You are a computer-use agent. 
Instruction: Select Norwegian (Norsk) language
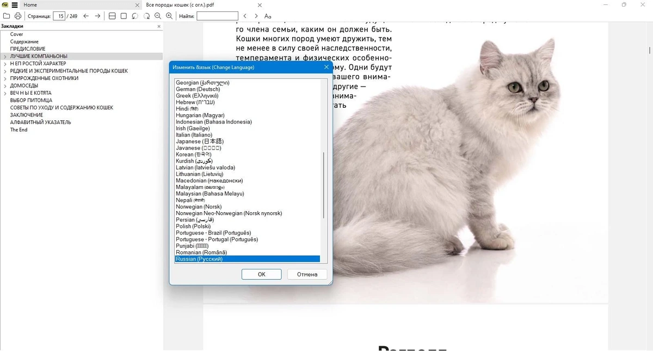coord(248,207)
